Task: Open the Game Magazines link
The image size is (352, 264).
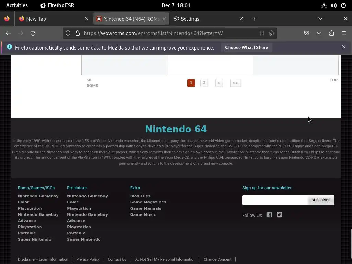Action: [148, 202]
